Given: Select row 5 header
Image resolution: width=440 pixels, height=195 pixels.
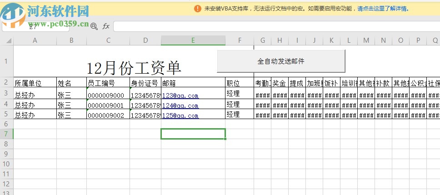Looking at the screenshot, I should coord(6,114).
